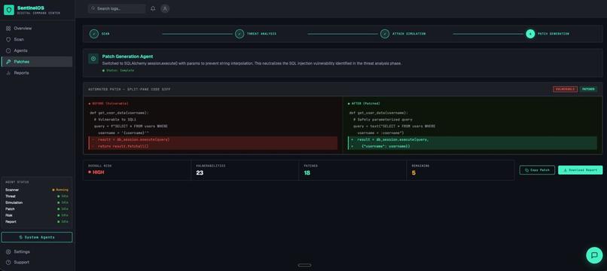Click the SentinelOS shield logo
The image size is (607, 271).
point(9,10)
